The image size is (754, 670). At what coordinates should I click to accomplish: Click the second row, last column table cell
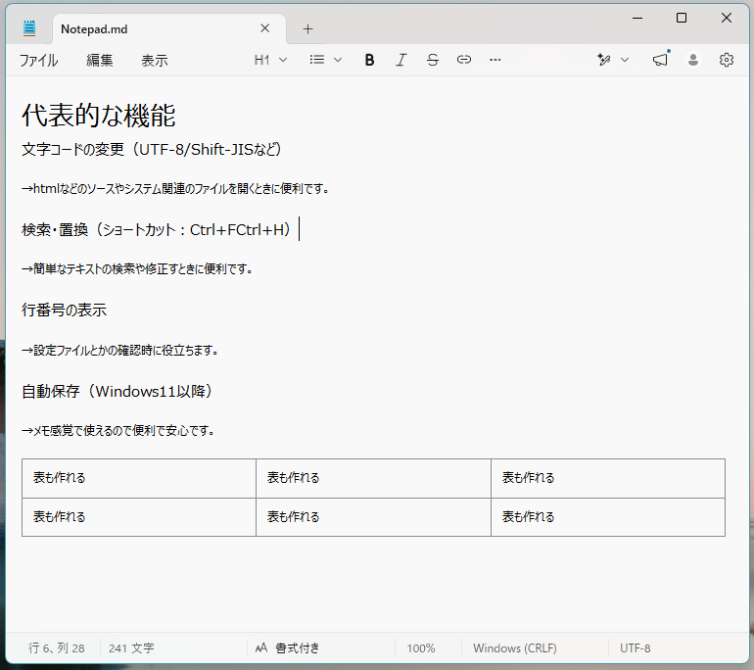608,517
